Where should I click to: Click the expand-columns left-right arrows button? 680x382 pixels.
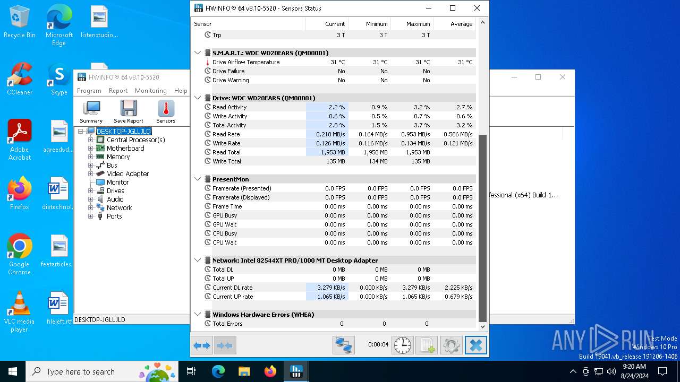tap(202, 345)
